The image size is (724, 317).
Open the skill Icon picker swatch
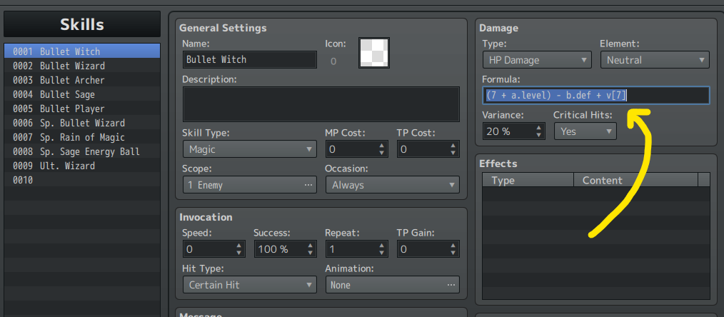pos(374,53)
